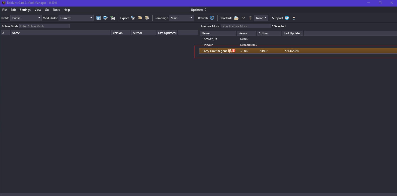Sort inactive mods by Version column

tap(247, 33)
